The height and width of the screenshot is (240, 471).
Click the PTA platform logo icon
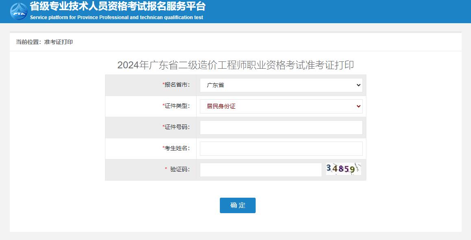tap(19, 11)
